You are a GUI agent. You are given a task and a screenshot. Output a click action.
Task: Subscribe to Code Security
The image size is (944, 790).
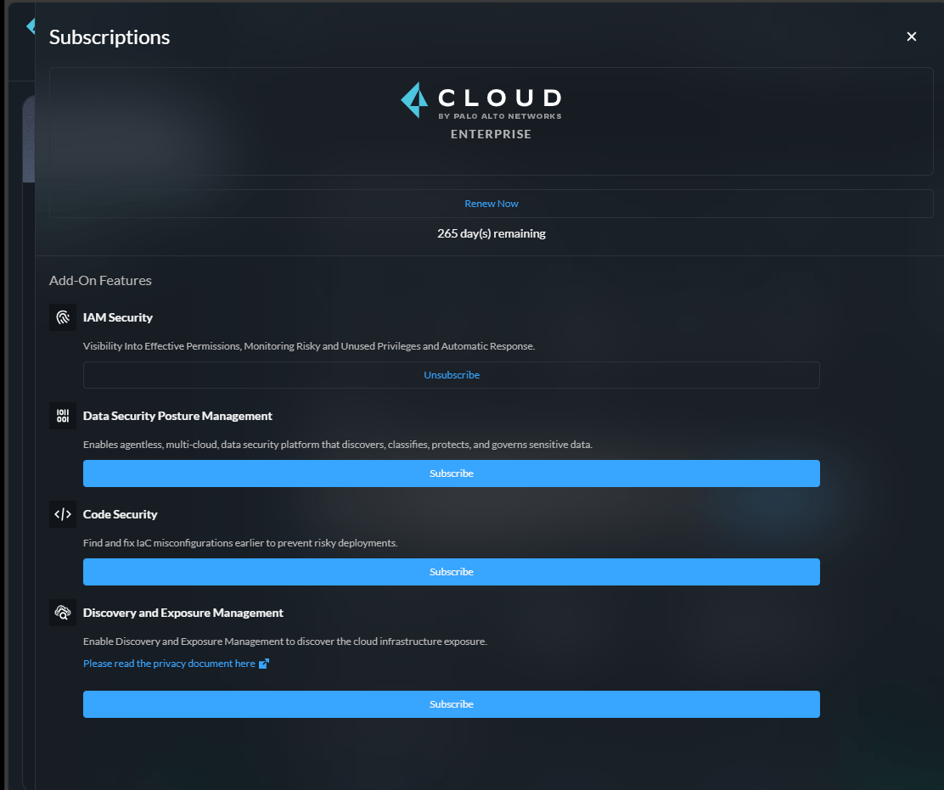pyautogui.click(x=452, y=572)
